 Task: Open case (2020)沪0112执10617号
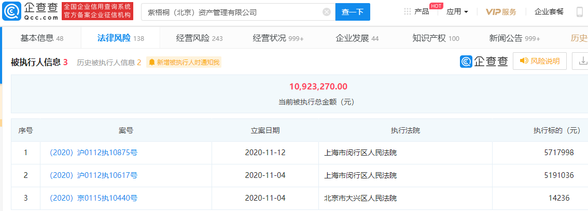[93, 175]
